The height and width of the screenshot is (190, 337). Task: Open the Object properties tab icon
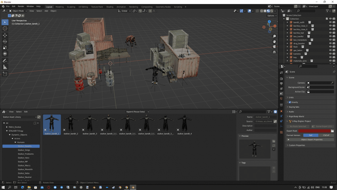pos(281,111)
